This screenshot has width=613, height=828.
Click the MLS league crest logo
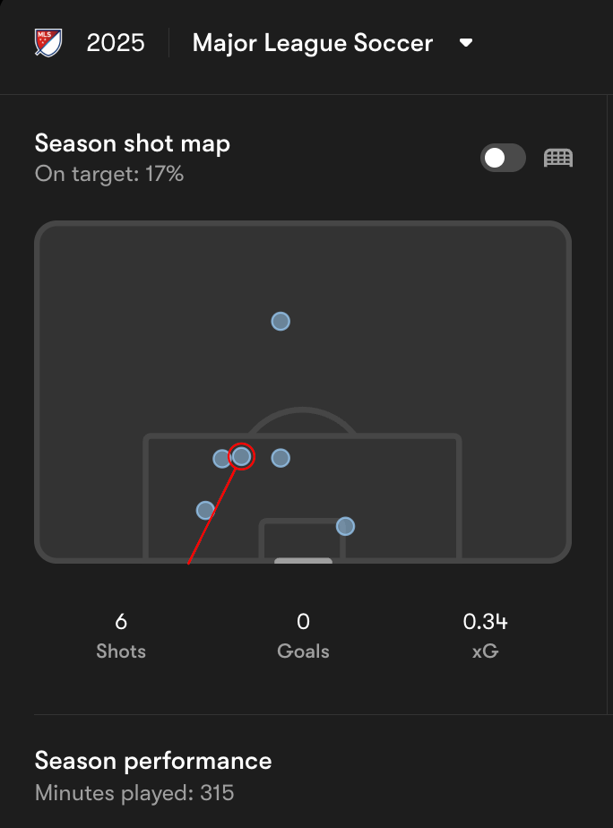(x=48, y=43)
